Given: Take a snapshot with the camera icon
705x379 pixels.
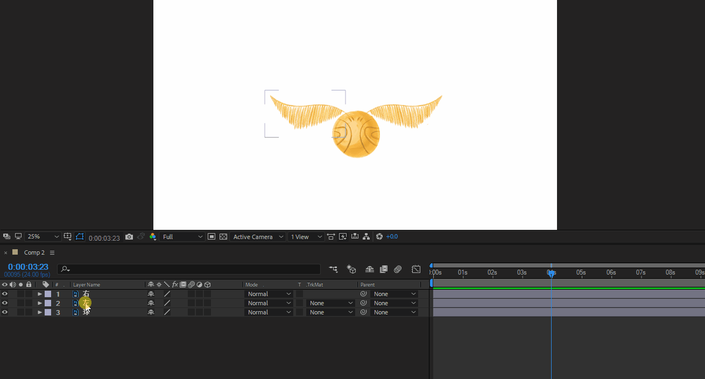Looking at the screenshot, I should pos(129,236).
